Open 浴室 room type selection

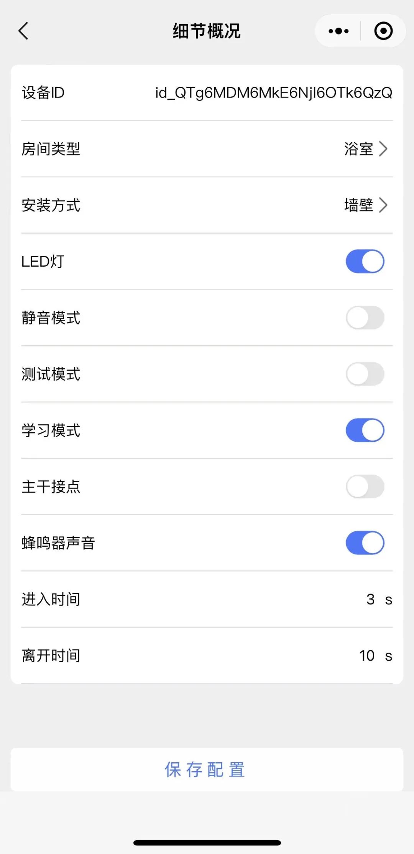click(x=358, y=149)
